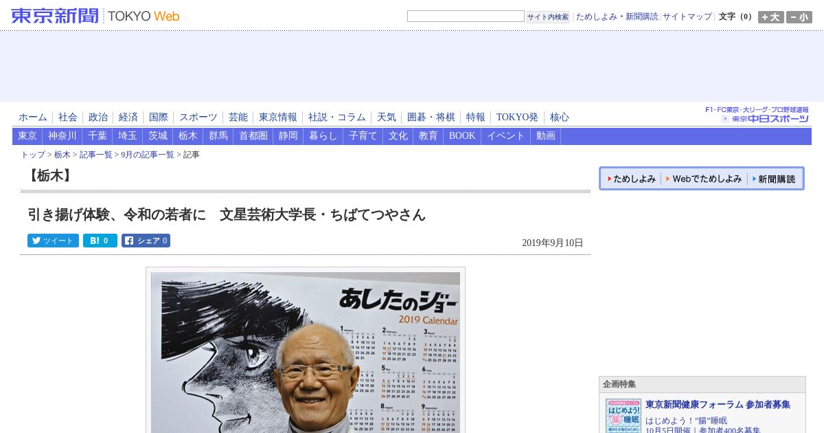
Task: Select the 埼玉 regional tab
Action: (x=128, y=136)
